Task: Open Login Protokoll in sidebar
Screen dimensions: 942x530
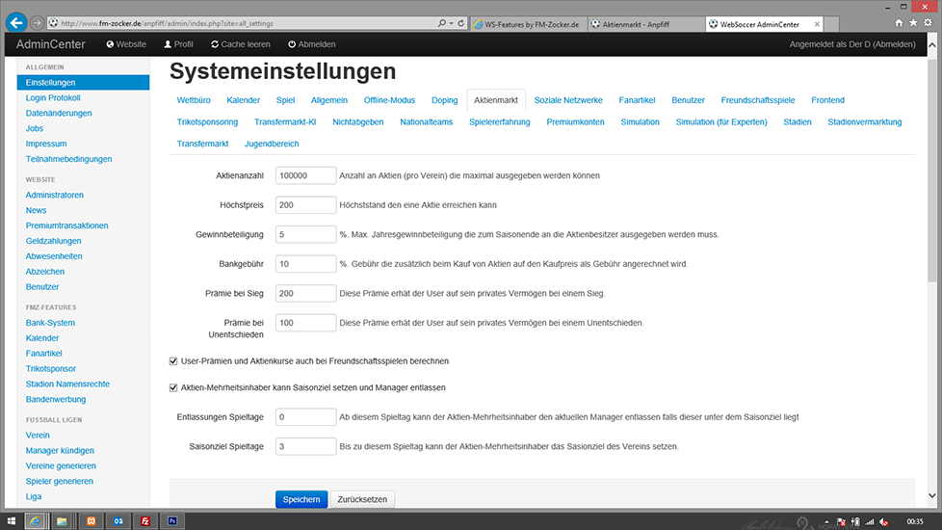Action: [x=53, y=98]
